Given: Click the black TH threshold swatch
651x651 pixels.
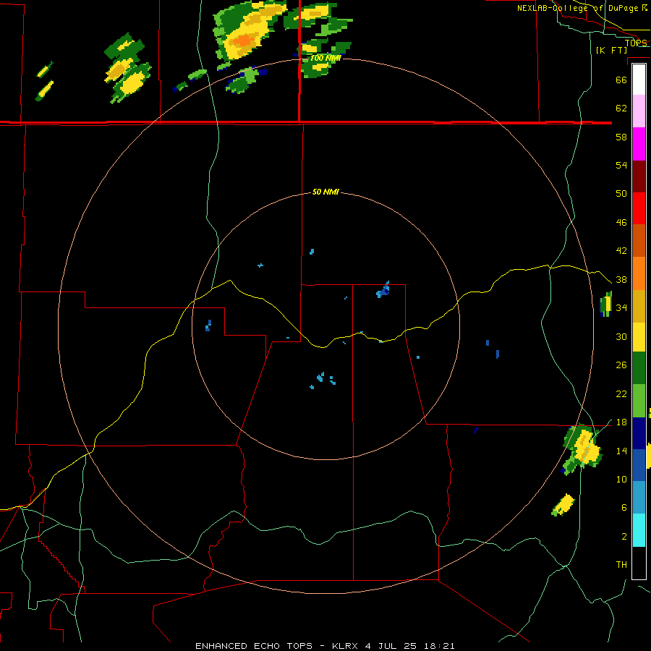Looking at the screenshot, I should (639, 563).
